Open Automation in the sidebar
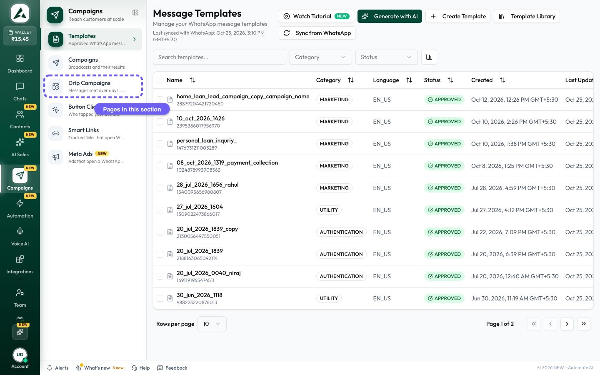 tap(20, 209)
